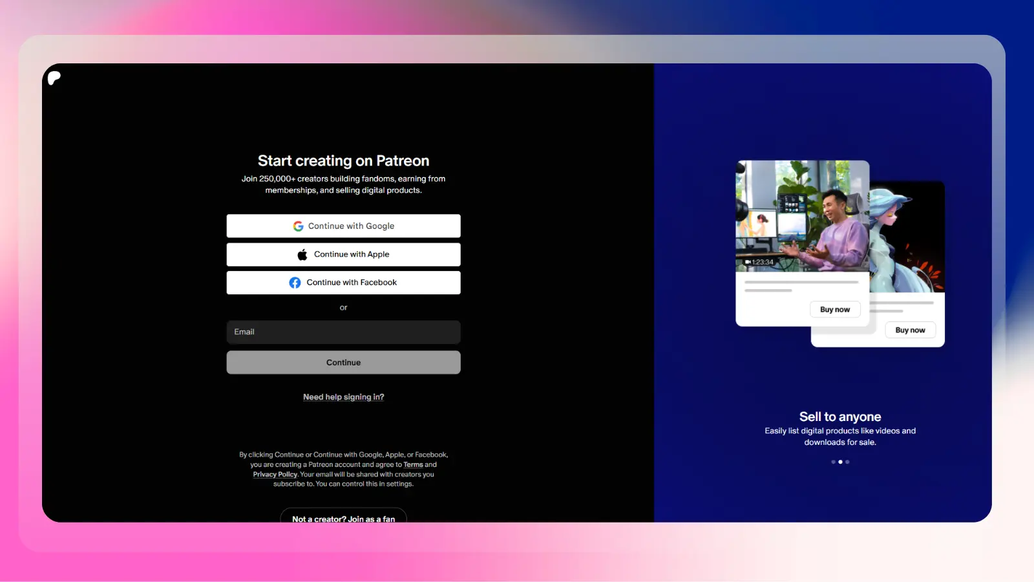
Task: Click the Facebook logo icon
Action: click(295, 283)
